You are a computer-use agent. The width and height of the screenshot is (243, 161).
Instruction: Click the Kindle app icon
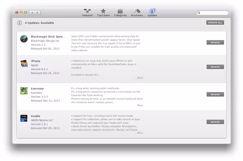click(24, 118)
